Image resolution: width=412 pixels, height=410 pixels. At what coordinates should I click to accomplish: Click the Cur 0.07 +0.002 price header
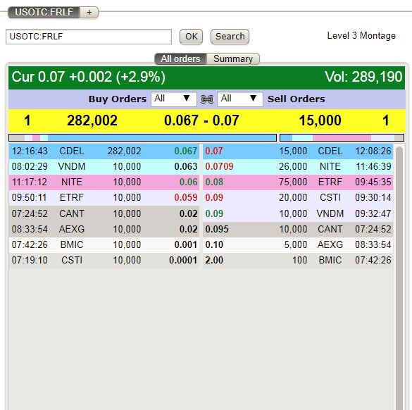pyautogui.click(x=88, y=77)
